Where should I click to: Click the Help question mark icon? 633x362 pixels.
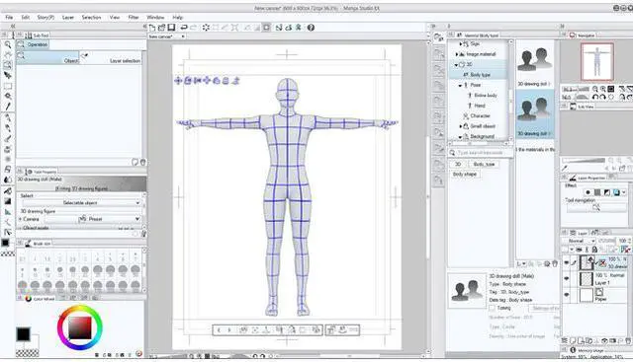pyautogui.click(x=311, y=28)
